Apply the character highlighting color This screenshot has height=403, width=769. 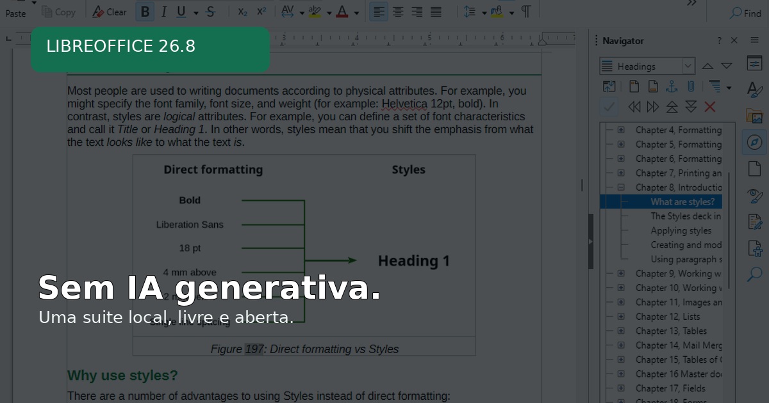315,12
